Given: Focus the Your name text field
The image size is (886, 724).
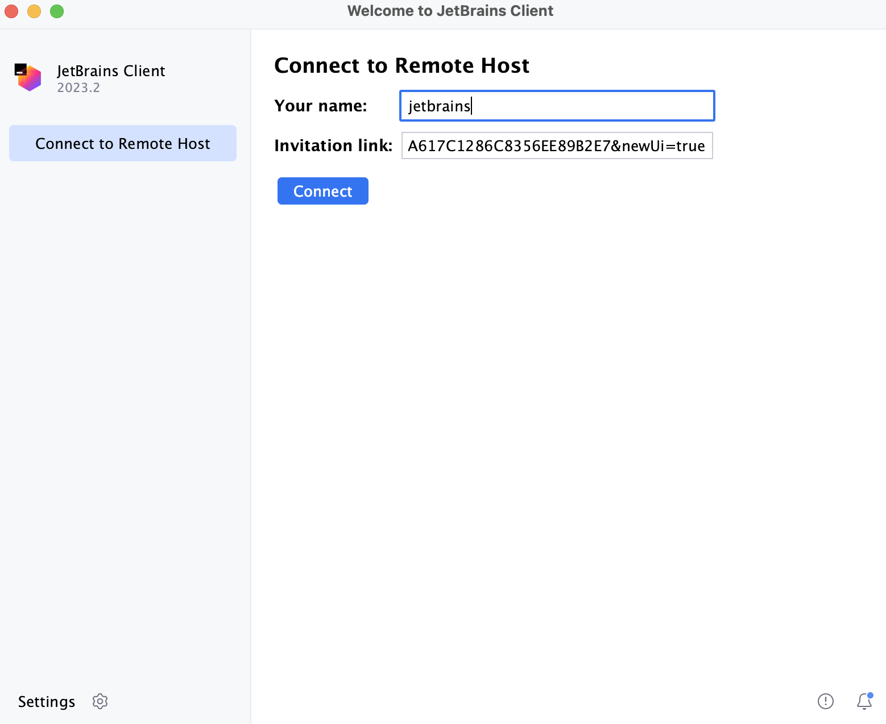Looking at the screenshot, I should (x=591, y=106).
